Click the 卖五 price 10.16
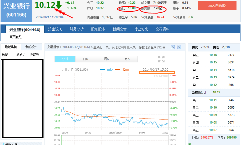Screen dimensions: 241x145 click(x=213, y=55)
